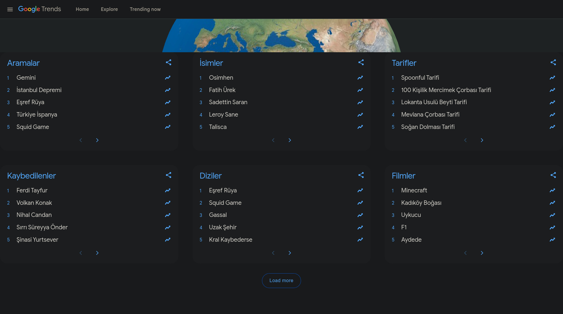
Task: Click the globe map image
Action: point(281,36)
